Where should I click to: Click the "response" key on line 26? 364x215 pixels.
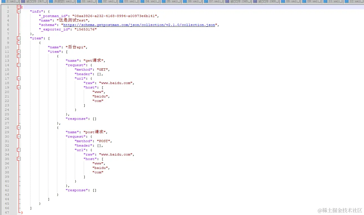(77, 119)
